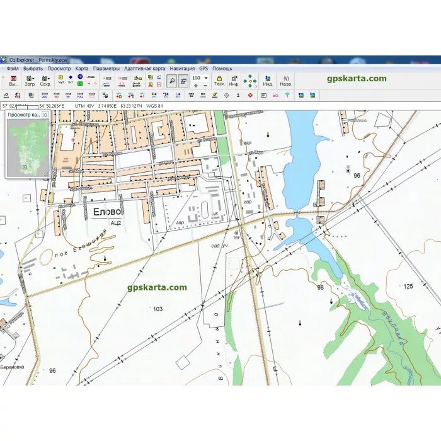Click the Теск. lock toolbar button
This screenshot has width=441, height=441.
click(x=219, y=81)
